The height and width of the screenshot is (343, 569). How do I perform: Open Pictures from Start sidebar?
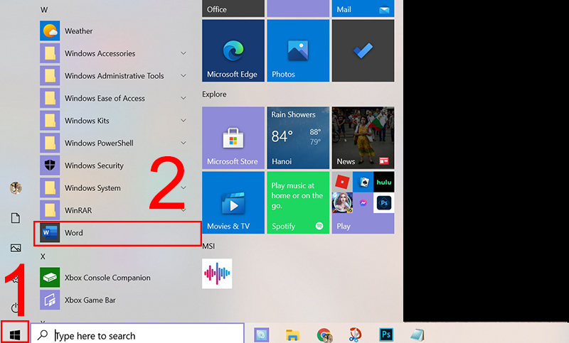(16, 248)
